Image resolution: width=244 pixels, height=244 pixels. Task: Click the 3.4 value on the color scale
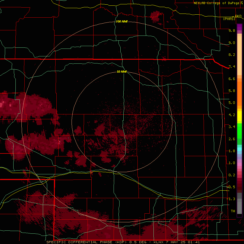point(232,127)
